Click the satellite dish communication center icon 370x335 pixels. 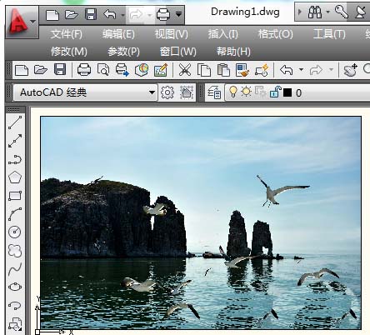pyautogui.click(x=360, y=12)
